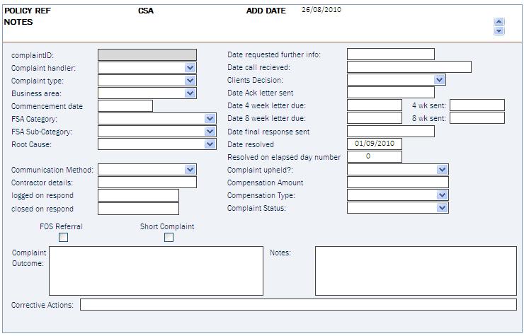Click the Compensation Amount input field
Image resolution: width=524 pixels, height=336 pixels.
398,183
